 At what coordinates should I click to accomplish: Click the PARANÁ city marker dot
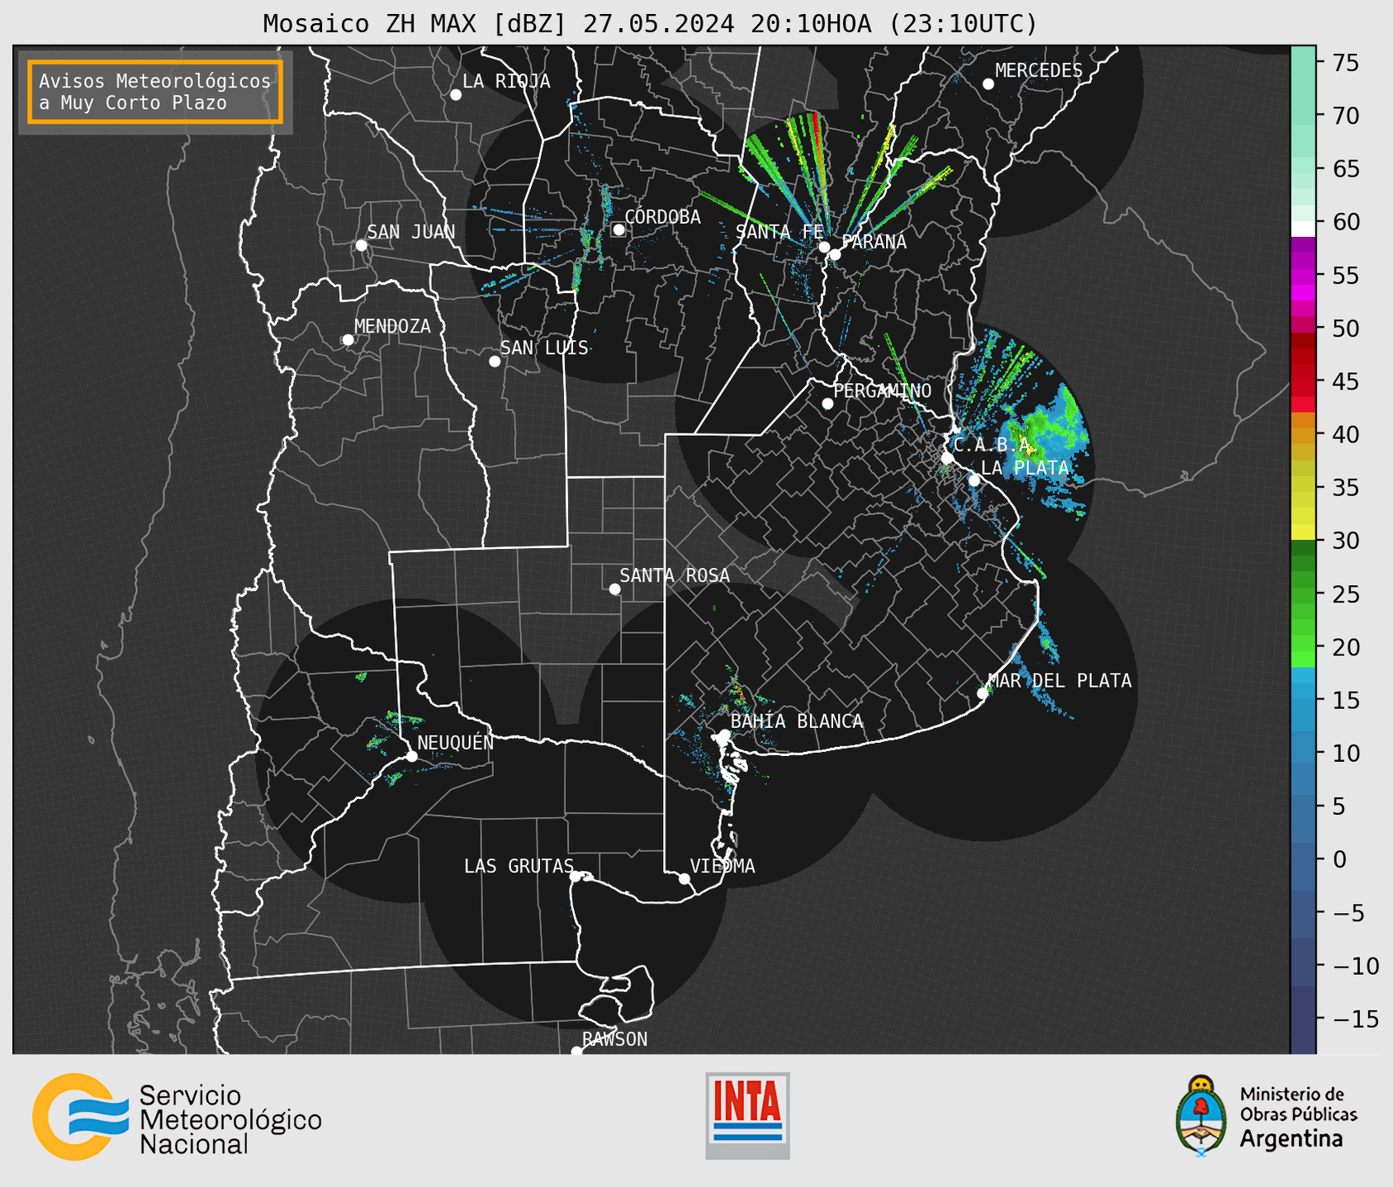click(x=835, y=254)
